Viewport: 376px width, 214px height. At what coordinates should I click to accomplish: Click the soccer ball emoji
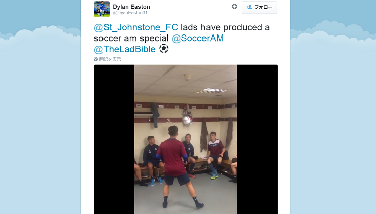click(x=164, y=49)
